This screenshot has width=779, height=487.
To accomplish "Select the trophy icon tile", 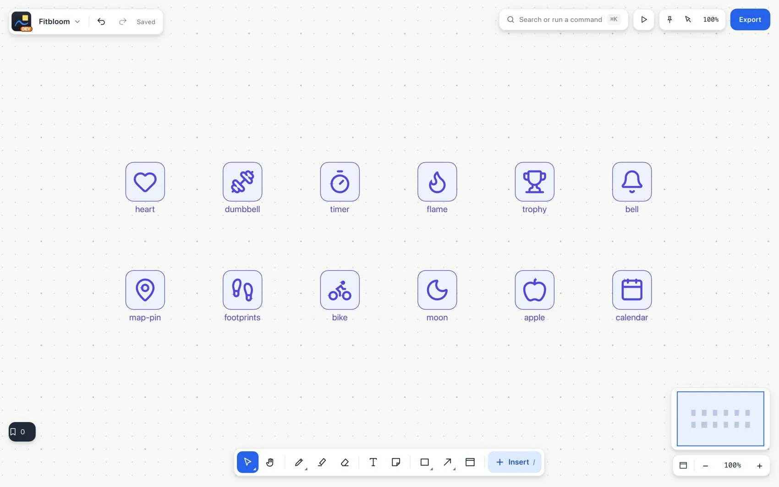I will [534, 181].
